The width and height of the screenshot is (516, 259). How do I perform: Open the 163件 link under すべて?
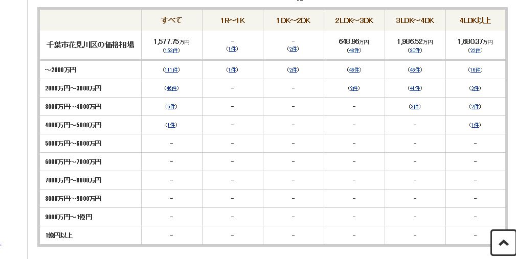coord(171,50)
